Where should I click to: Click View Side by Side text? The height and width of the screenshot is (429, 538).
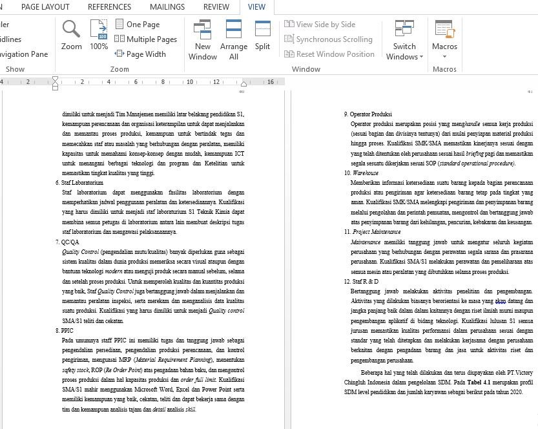point(326,25)
